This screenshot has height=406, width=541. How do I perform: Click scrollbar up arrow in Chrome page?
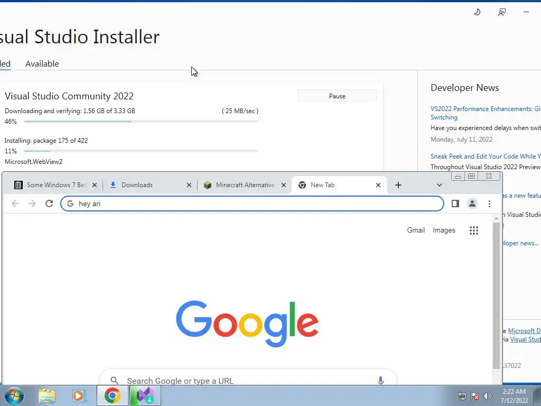[496, 218]
